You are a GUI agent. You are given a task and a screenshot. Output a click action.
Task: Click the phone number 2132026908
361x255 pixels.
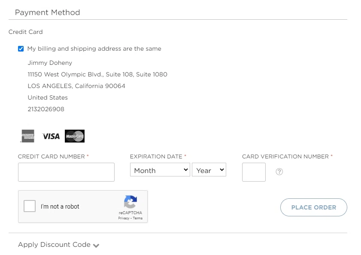pyautogui.click(x=46, y=109)
